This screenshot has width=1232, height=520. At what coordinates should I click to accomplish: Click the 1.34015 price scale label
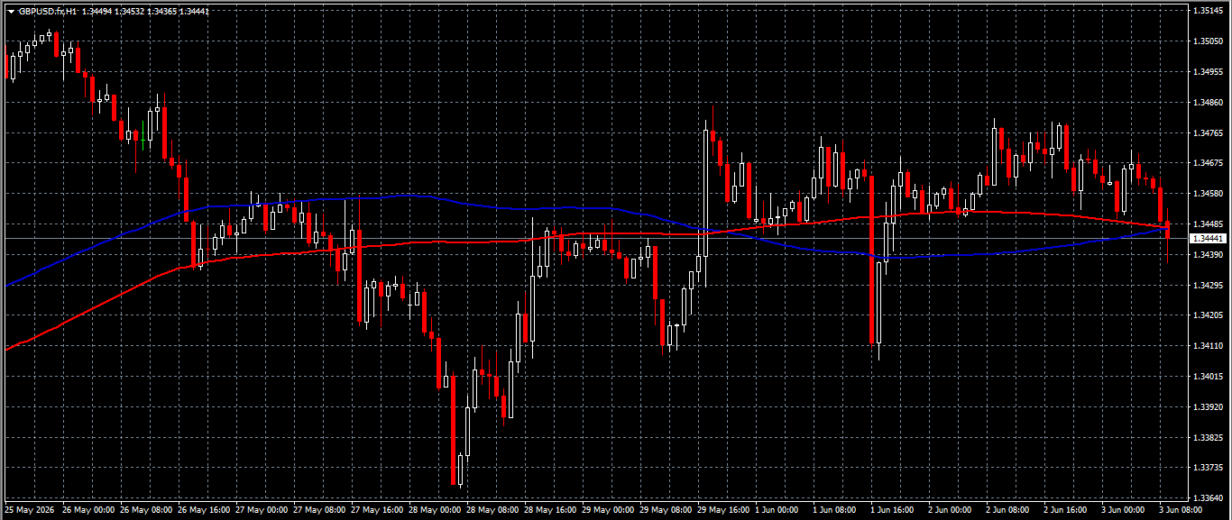tap(1208, 377)
